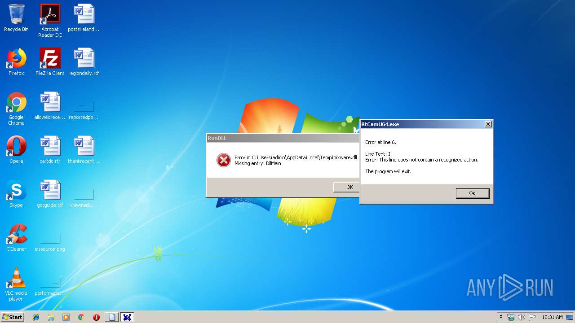Click the Show desktop button

(570, 317)
